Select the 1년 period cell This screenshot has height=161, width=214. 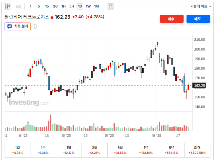point(146,150)
